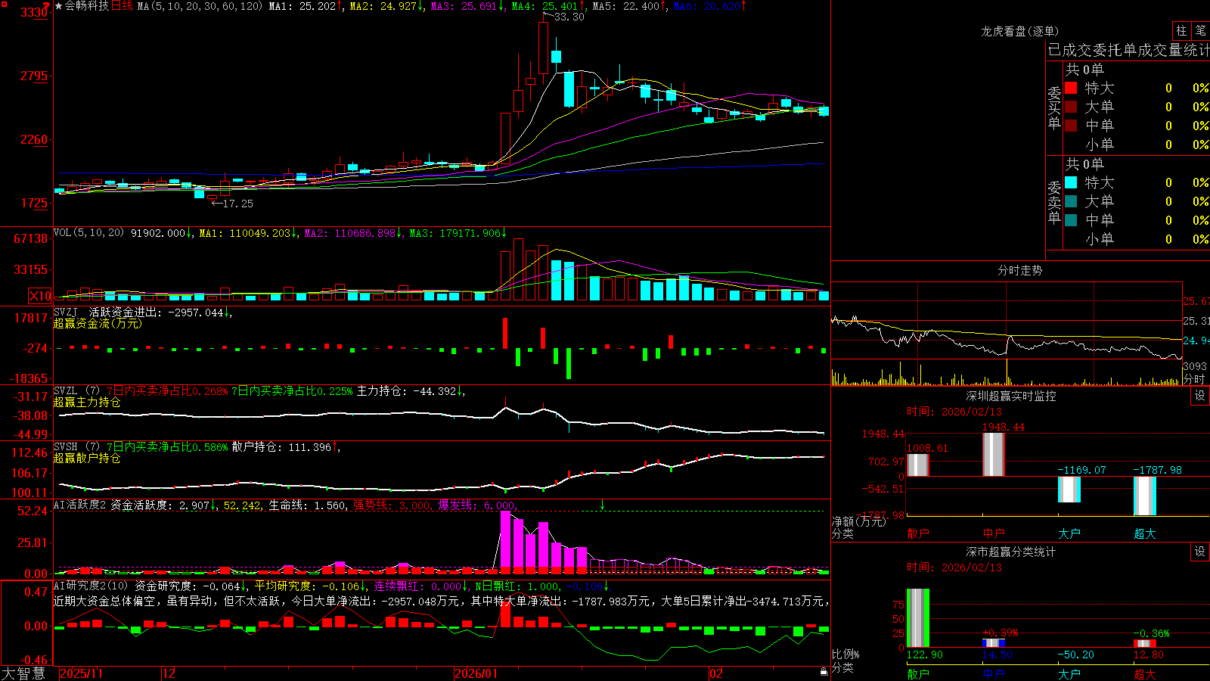The width and height of the screenshot is (1210, 681).
Task: Click the 大智慧 logo in bottom-left
Action: point(24,673)
